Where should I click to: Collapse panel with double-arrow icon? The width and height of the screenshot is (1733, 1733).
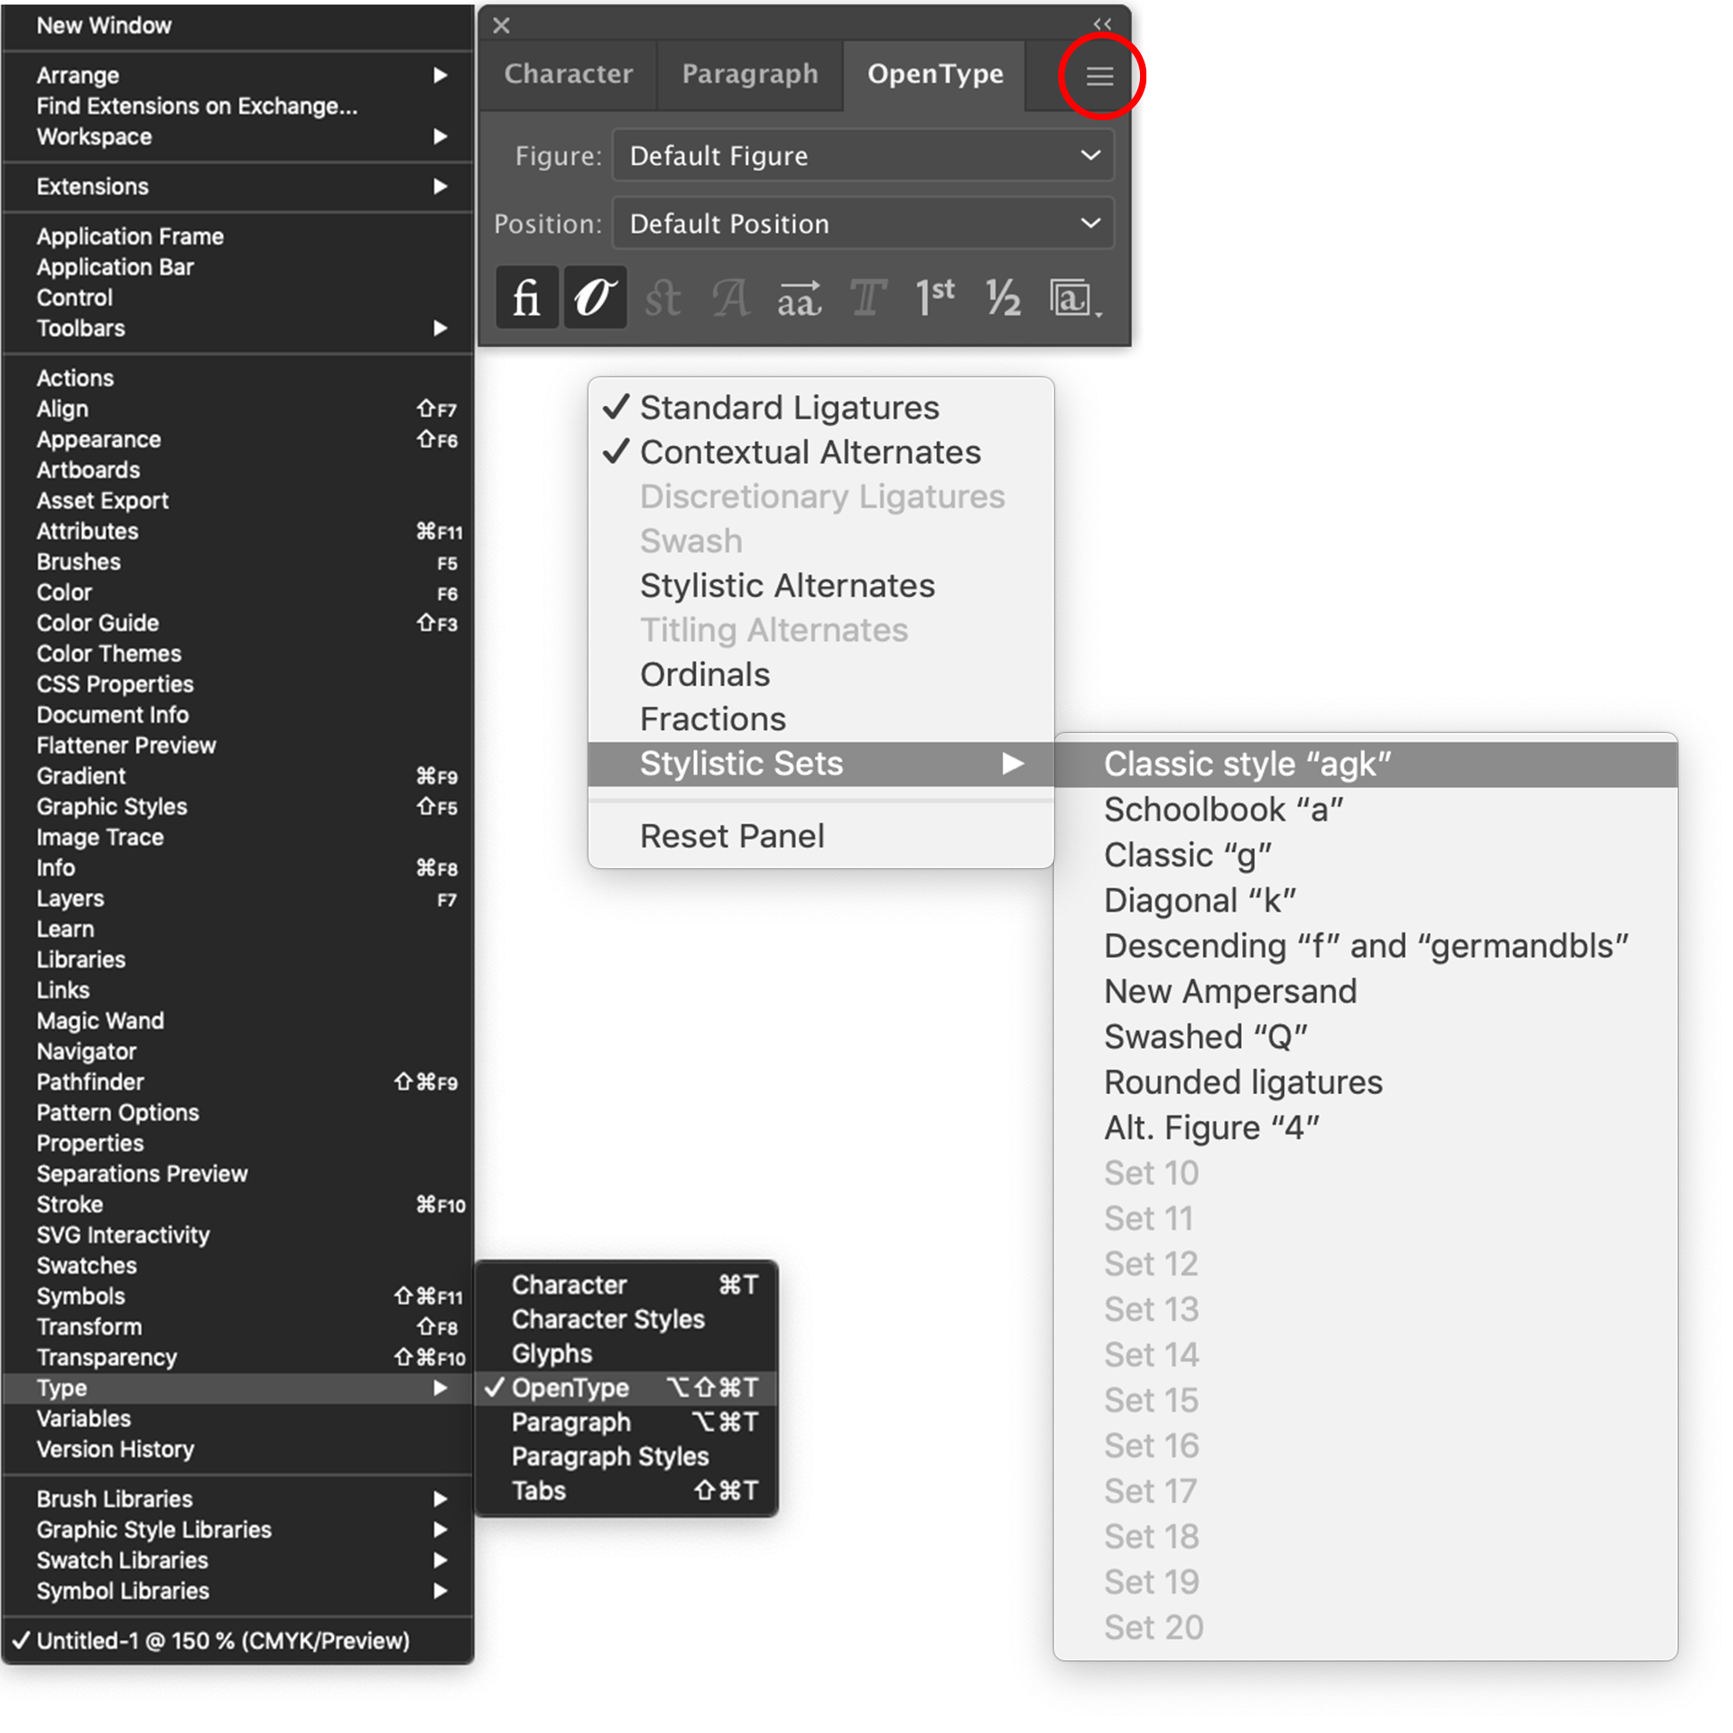point(1102,24)
